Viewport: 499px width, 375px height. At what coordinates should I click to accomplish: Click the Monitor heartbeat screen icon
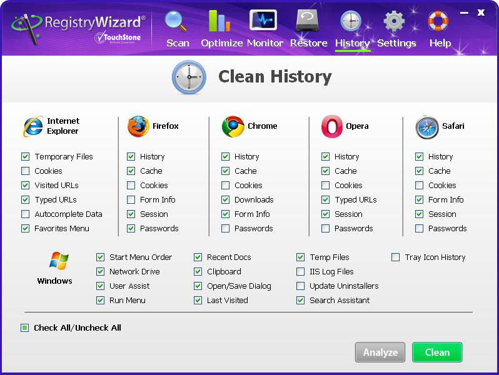263,20
